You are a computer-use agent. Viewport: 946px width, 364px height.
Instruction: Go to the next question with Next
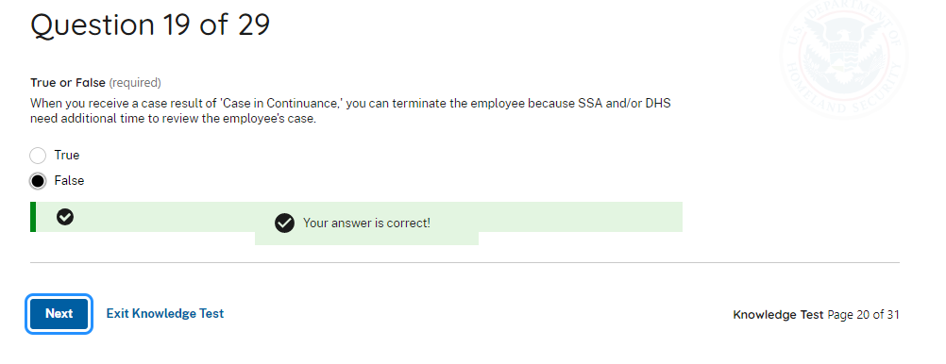point(59,313)
